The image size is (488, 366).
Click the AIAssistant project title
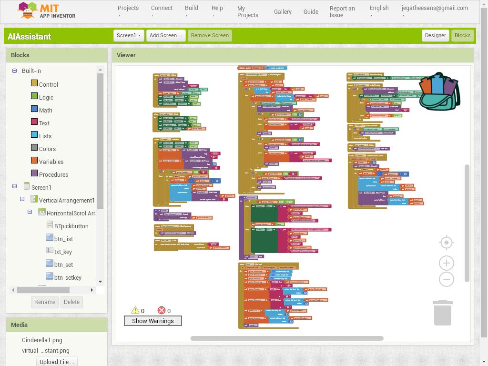pyautogui.click(x=29, y=36)
